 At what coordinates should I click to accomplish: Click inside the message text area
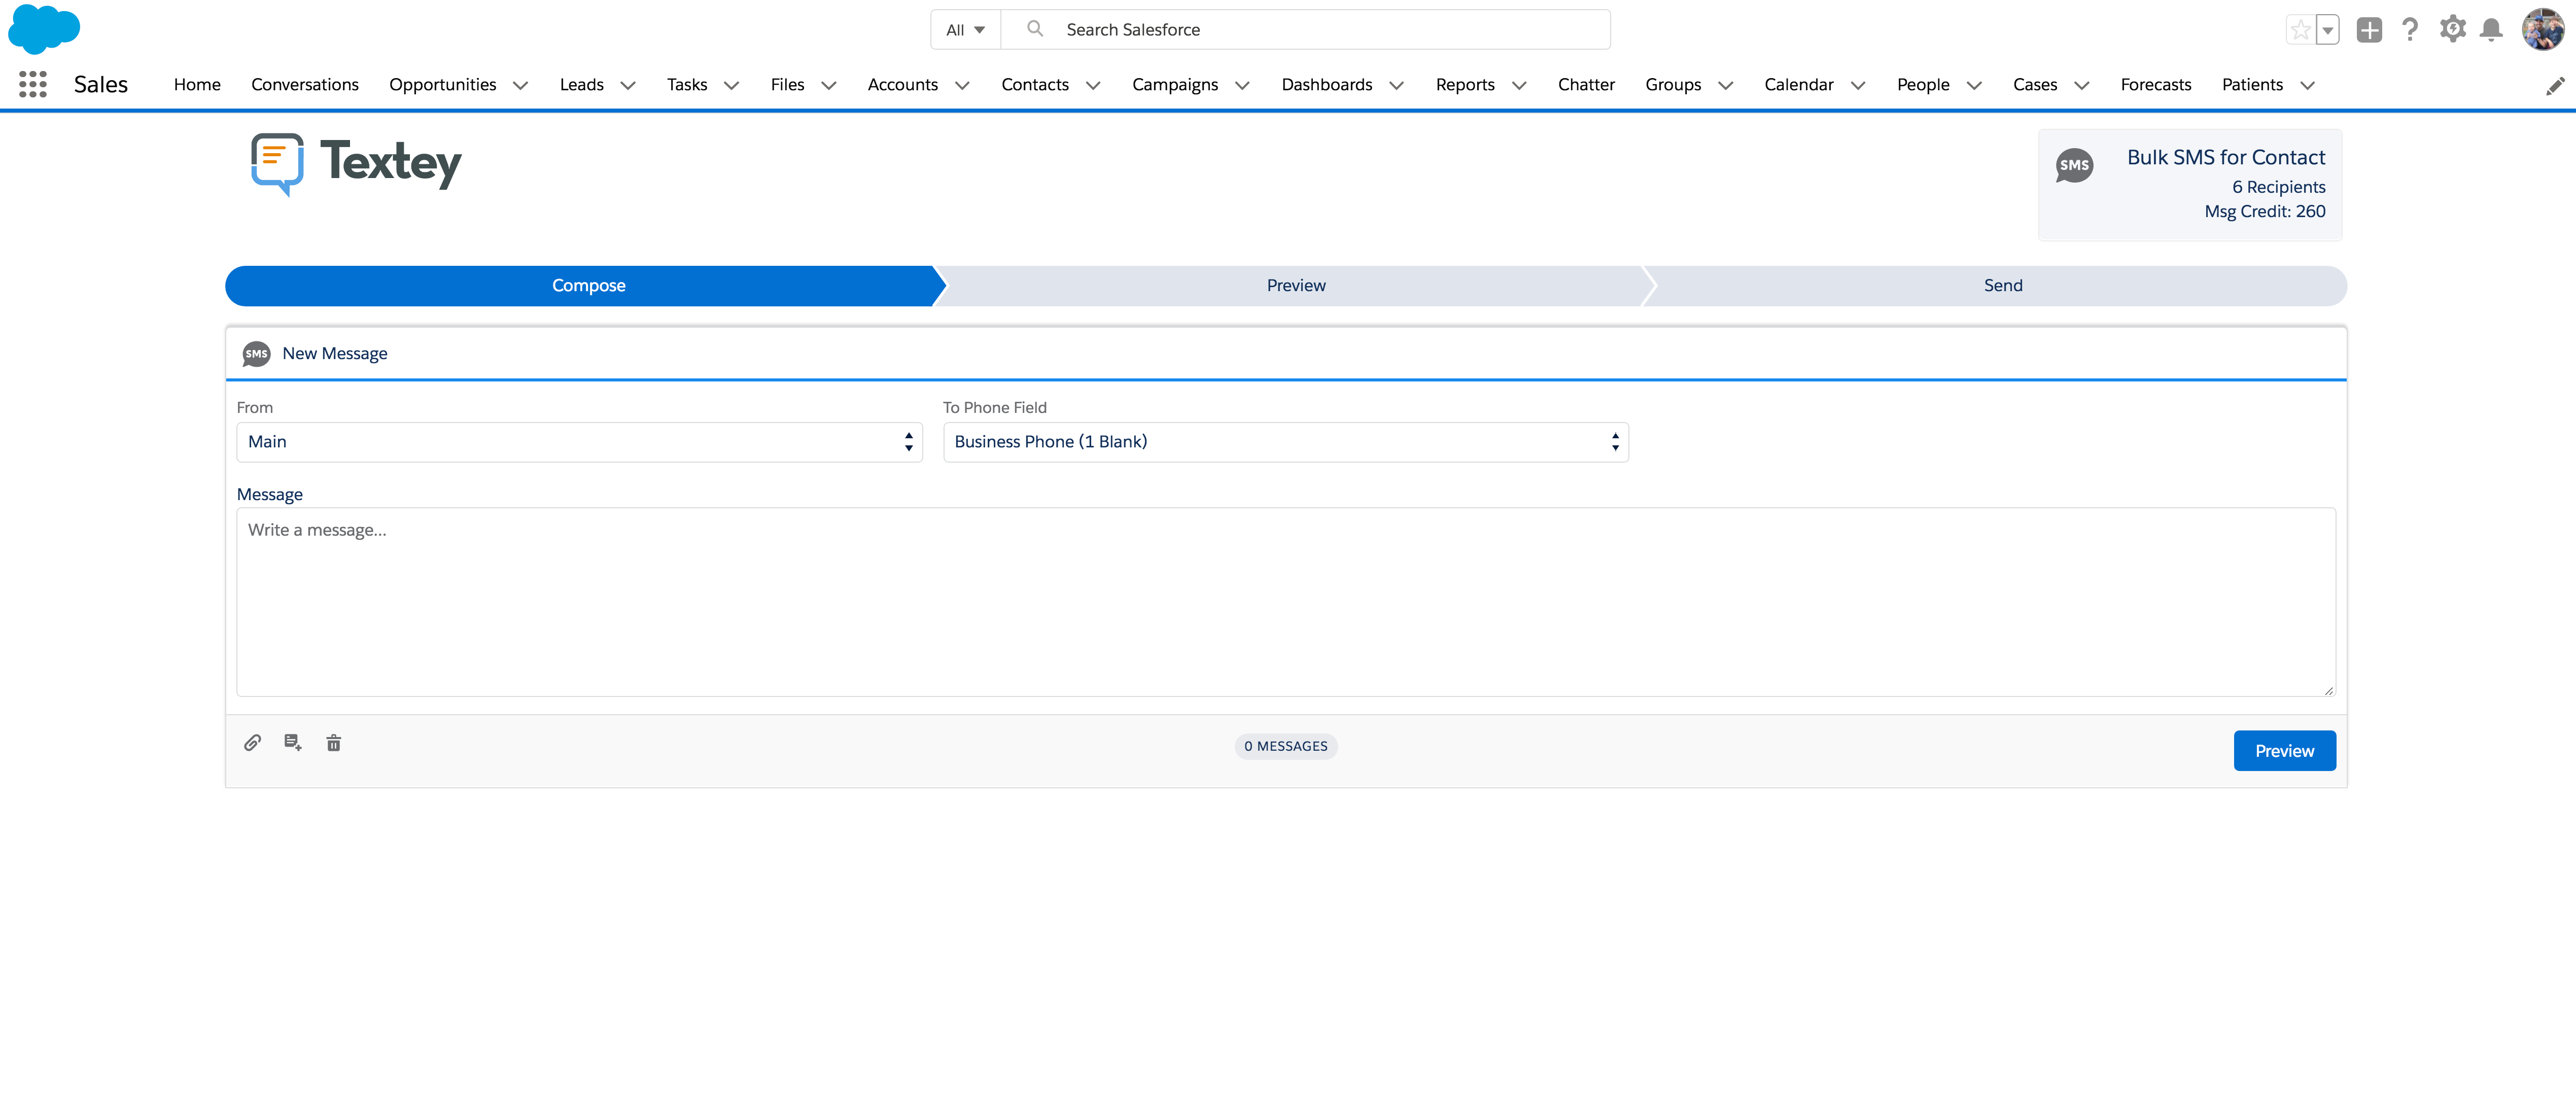point(1286,602)
